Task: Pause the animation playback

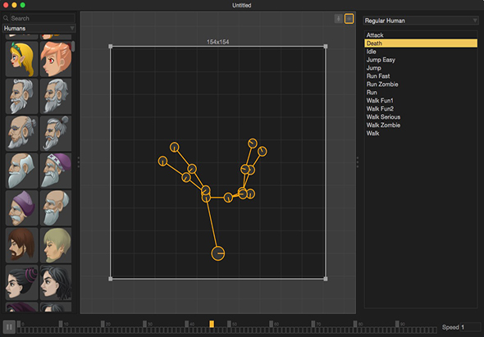Action: 9,326
